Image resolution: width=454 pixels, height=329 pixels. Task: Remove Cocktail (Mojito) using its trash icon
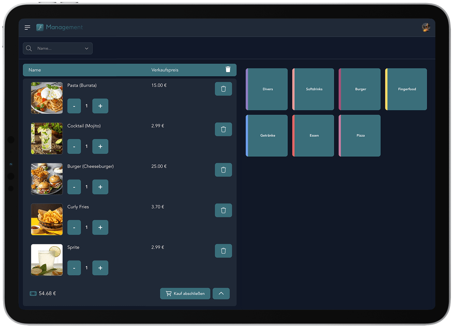pos(223,129)
